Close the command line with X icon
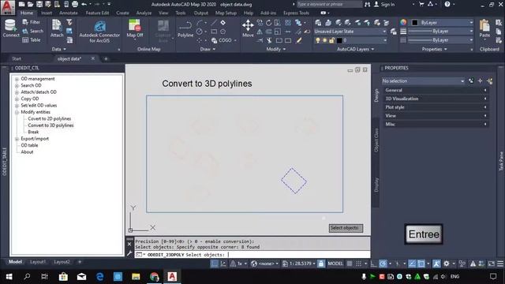The height and width of the screenshot is (284, 505). [129, 244]
